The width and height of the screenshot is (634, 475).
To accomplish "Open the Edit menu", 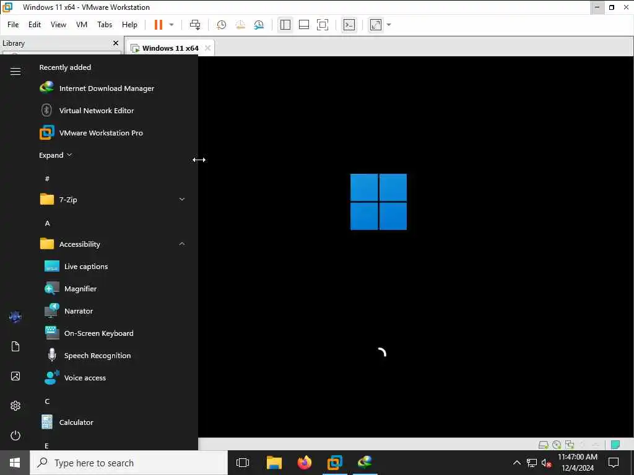I will [x=35, y=25].
